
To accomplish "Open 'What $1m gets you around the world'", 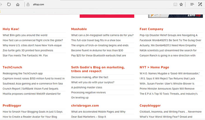I will pyautogui.click(x=25, y=35).
